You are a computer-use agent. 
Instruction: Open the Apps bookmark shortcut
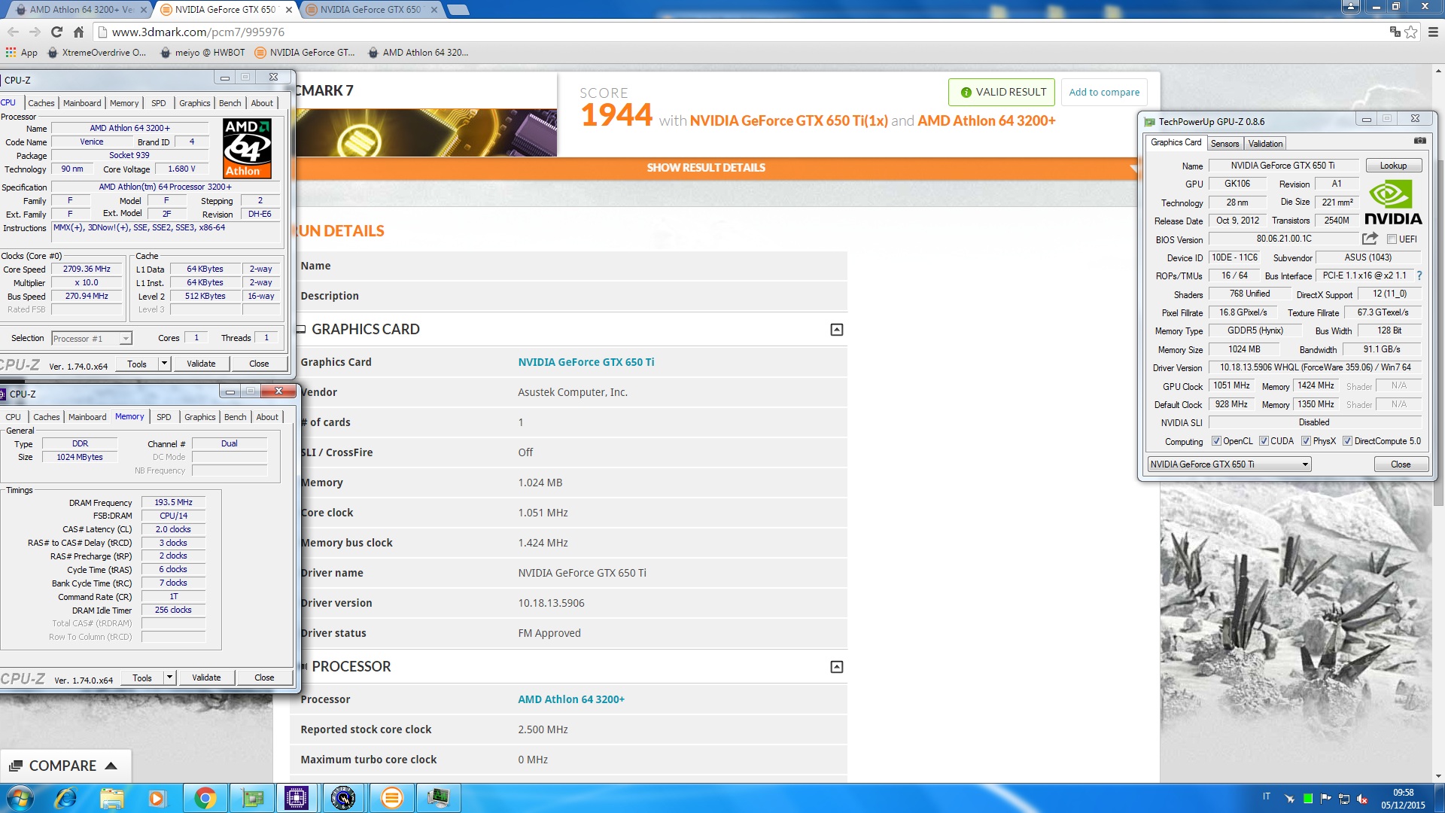[21, 53]
